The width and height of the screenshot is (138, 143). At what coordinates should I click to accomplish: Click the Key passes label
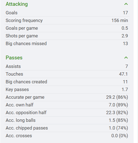[17, 89]
